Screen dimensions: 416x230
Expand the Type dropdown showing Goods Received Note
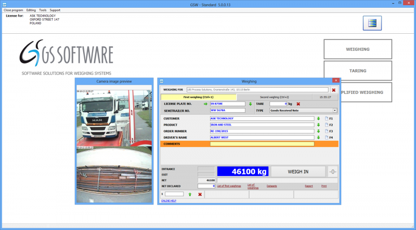335,110
